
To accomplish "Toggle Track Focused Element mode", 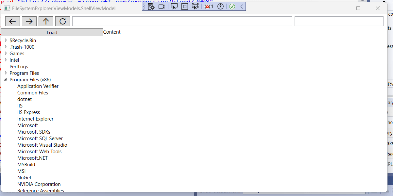I will pos(195,6).
